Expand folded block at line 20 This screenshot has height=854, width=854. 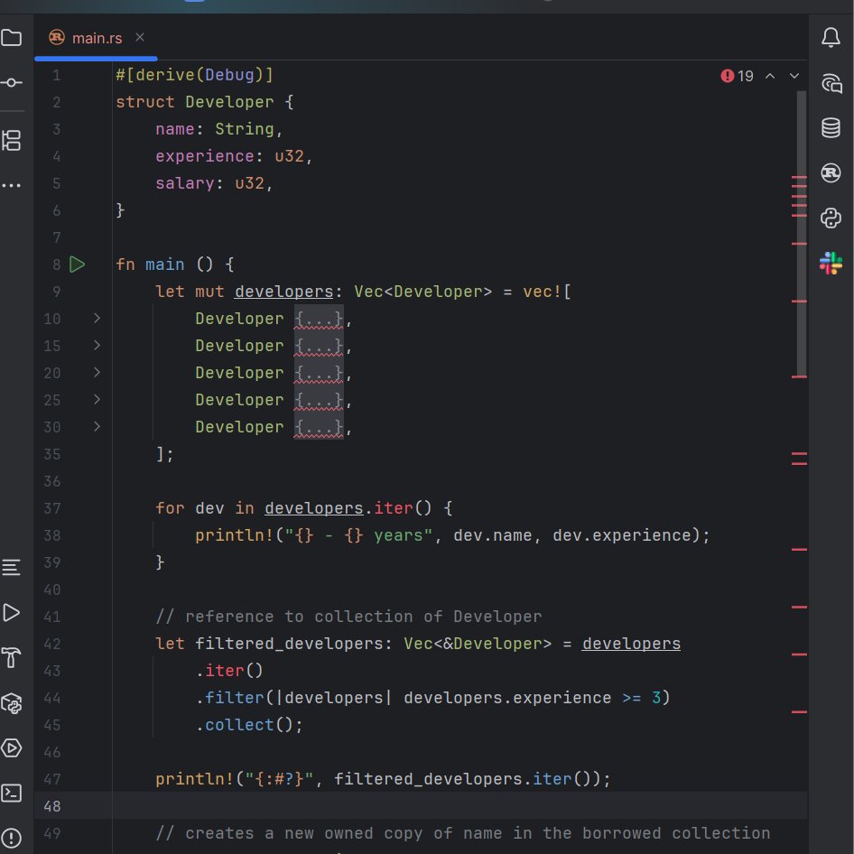click(x=97, y=373)
